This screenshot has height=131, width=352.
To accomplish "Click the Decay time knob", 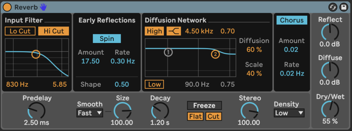I will coord(160,110).
